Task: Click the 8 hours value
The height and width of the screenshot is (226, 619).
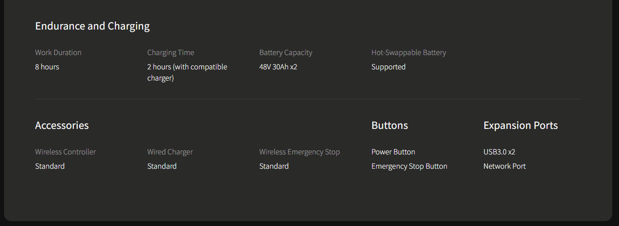Action: pos(47,67)
